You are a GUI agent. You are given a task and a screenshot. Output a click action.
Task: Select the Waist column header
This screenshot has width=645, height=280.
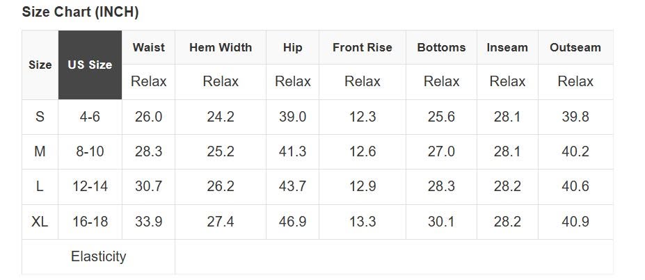[x=148, y=47]
